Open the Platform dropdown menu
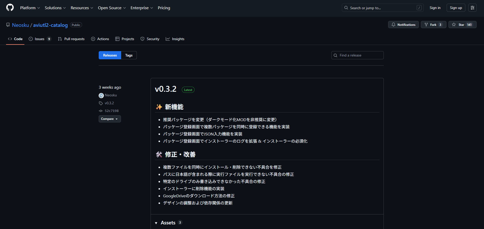This screenshot has width=484, height=229. pyautogui.click(x=30, y=8)
